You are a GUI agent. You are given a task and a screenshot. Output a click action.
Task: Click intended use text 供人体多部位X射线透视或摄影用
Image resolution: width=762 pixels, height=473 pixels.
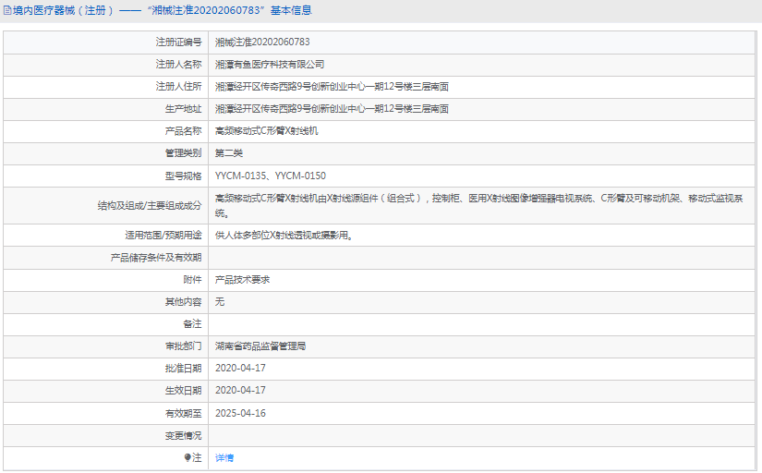284,236
